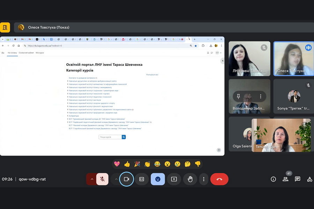This screenshot has width=314, height=209.
Task: Select Олеся Товстуха video tile
Action: [x=293, y=59]
